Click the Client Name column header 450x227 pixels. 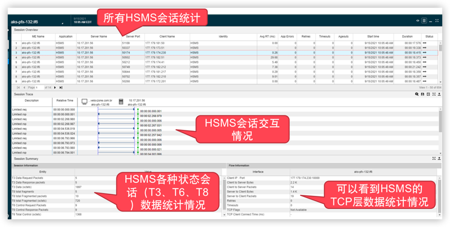(x=167, y=37)
